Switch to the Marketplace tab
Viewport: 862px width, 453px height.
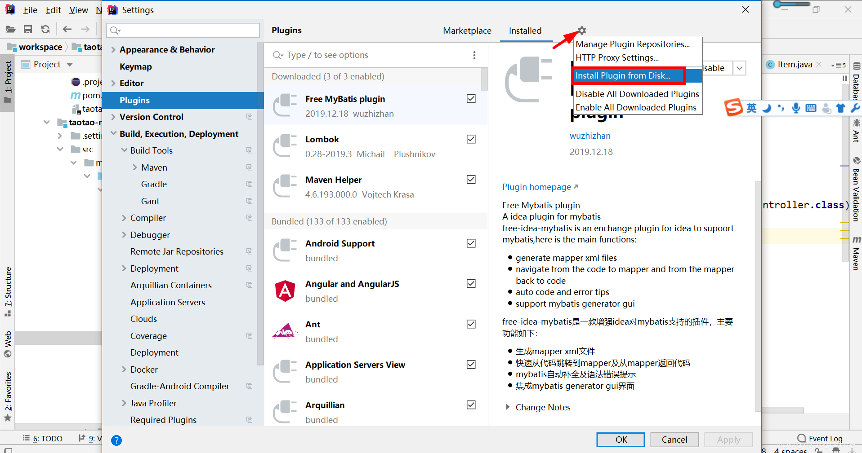pyautogui.click(x=467, y=31)
